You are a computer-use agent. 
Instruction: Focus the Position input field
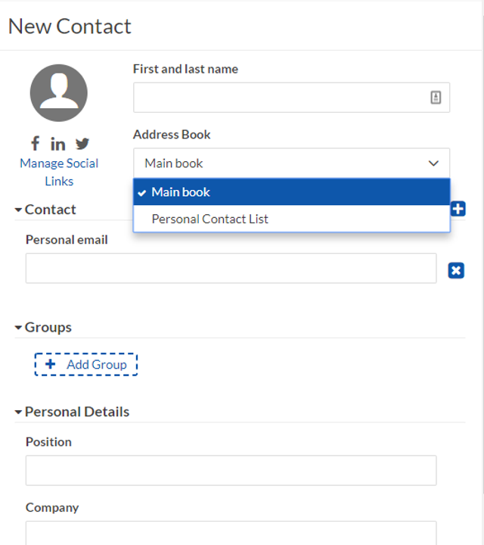coord(231,470)
